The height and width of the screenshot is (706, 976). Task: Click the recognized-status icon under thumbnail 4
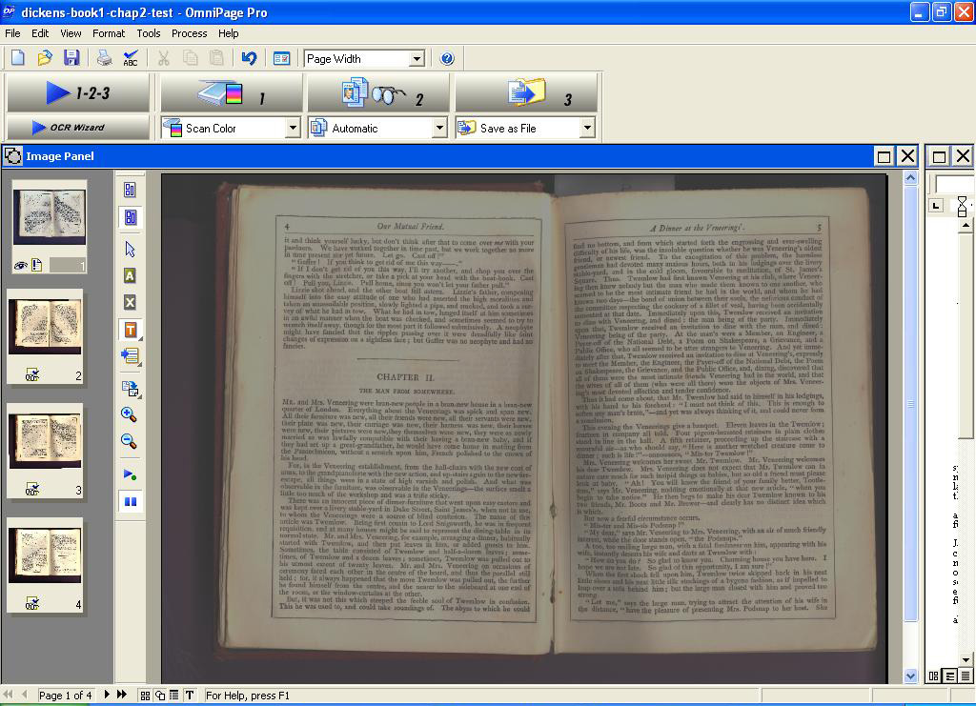pos(31,603)
